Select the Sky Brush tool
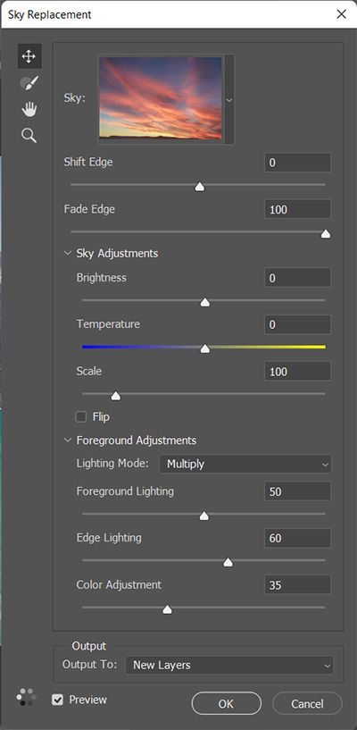Image resolution: width=357 pixels, height=730 pixels. (29, 84)
